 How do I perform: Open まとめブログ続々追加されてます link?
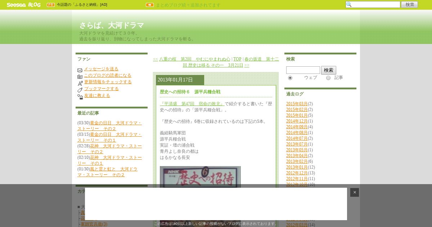(x=188, y=5)
